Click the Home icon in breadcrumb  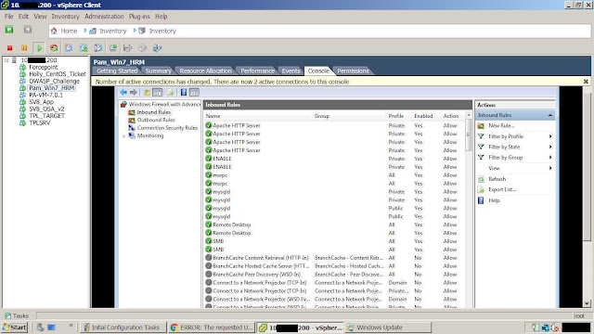point(54,31)
